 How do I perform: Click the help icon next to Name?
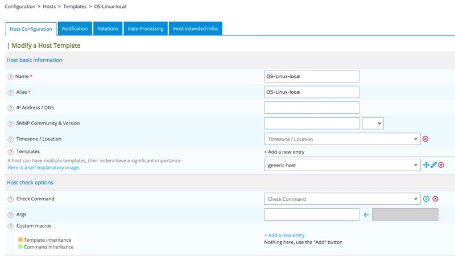click(10, 77)
